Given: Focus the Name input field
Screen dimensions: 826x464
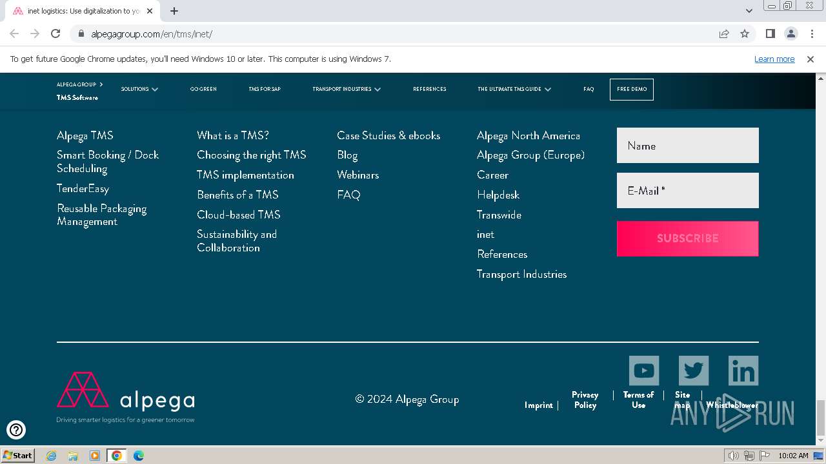Looking at the screenshot, I should point(688,146).
